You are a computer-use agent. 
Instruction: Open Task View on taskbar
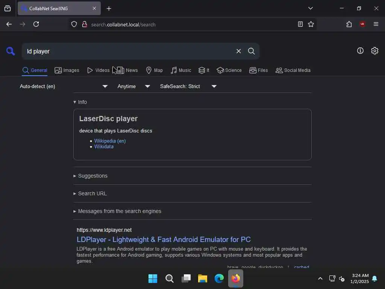[186, 278]
